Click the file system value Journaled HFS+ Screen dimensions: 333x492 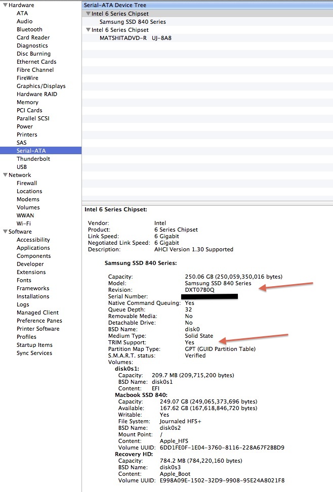[180, 421]
